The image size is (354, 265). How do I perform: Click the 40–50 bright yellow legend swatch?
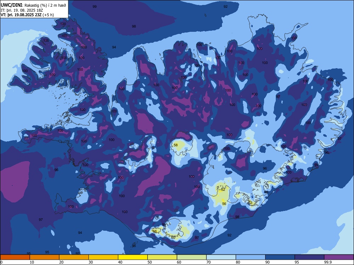[x=133, y=257]
